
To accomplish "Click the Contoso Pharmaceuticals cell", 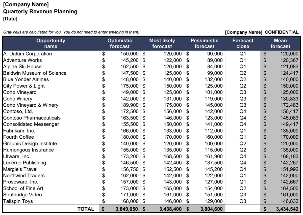I will [32, 118].
